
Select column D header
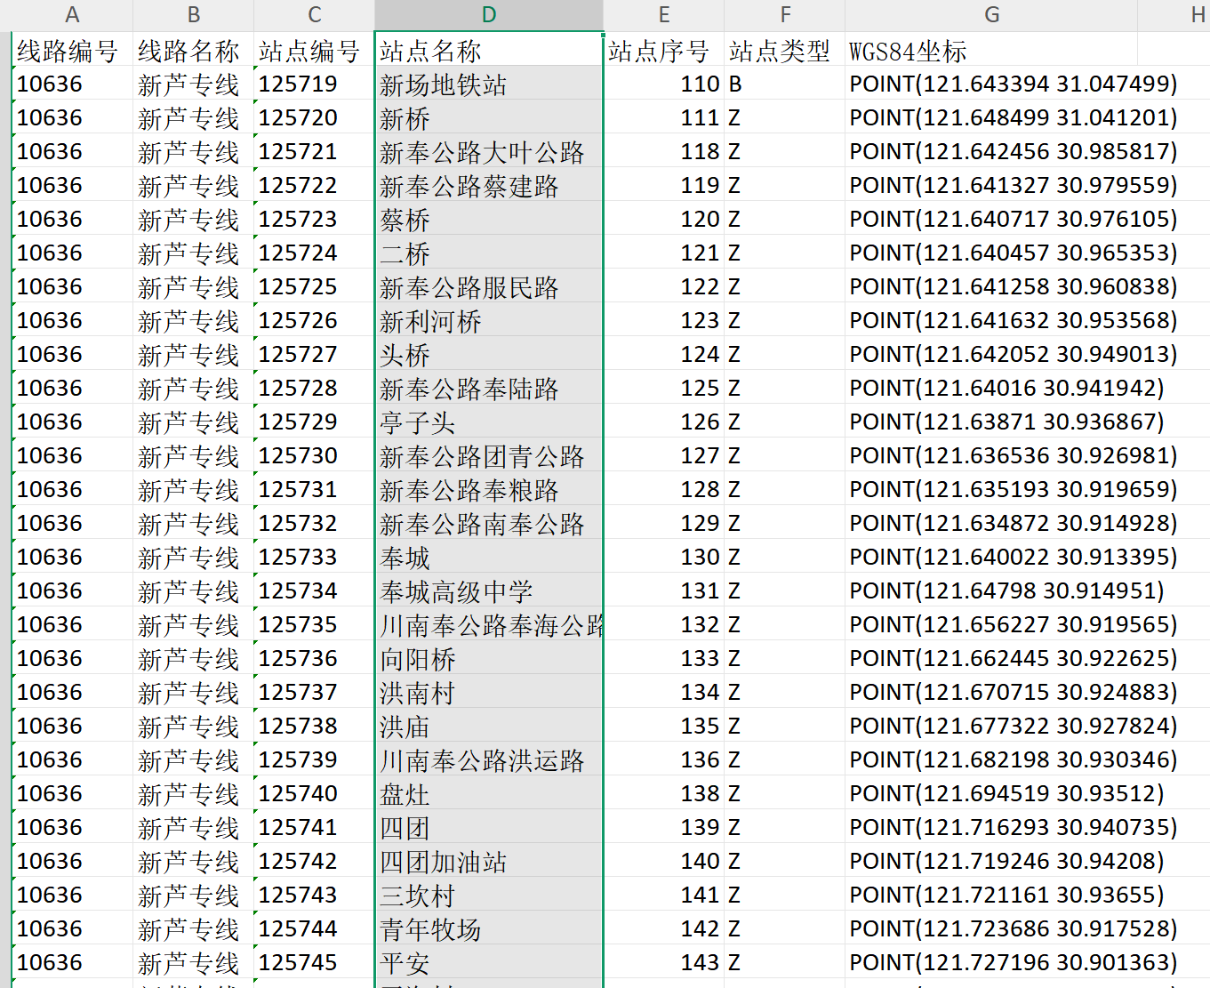pyautogui.click(x=489, y=15)
